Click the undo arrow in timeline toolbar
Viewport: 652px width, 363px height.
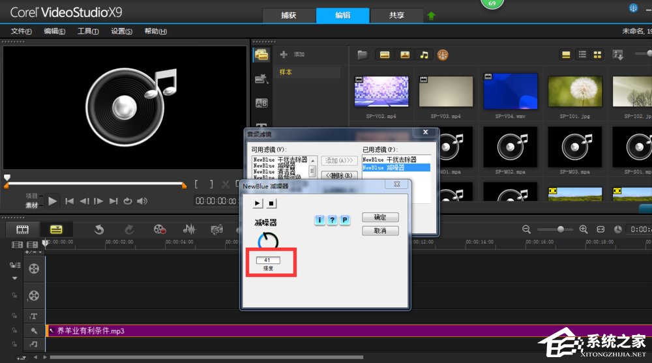click(x=99, y=229)
